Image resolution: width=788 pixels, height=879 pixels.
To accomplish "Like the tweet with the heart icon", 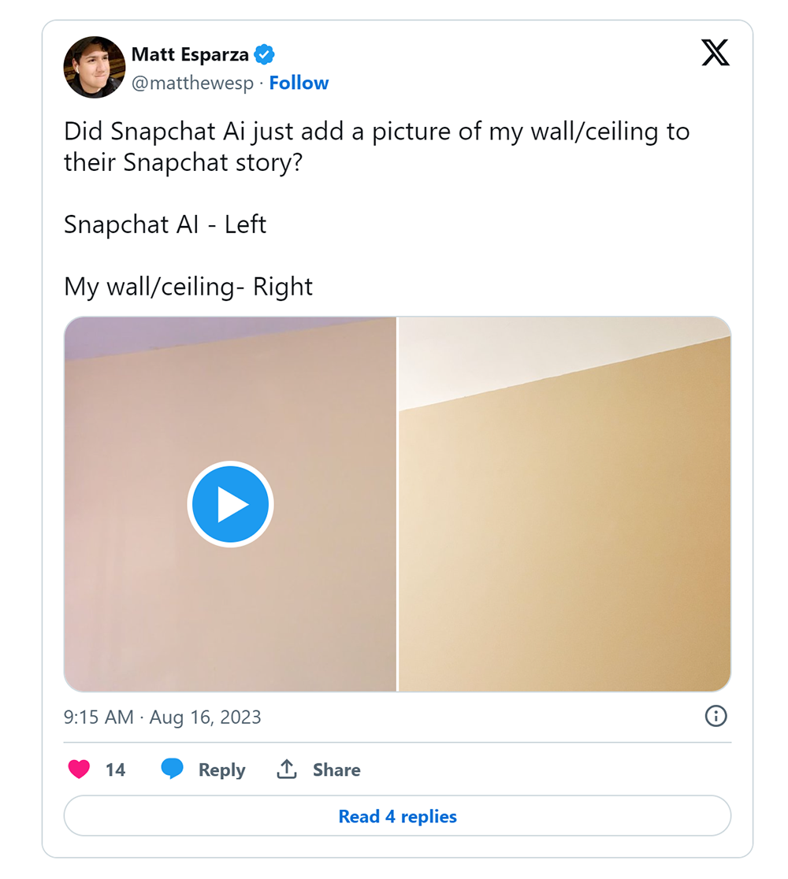I will pyautogui.click(x=79, y=770).
